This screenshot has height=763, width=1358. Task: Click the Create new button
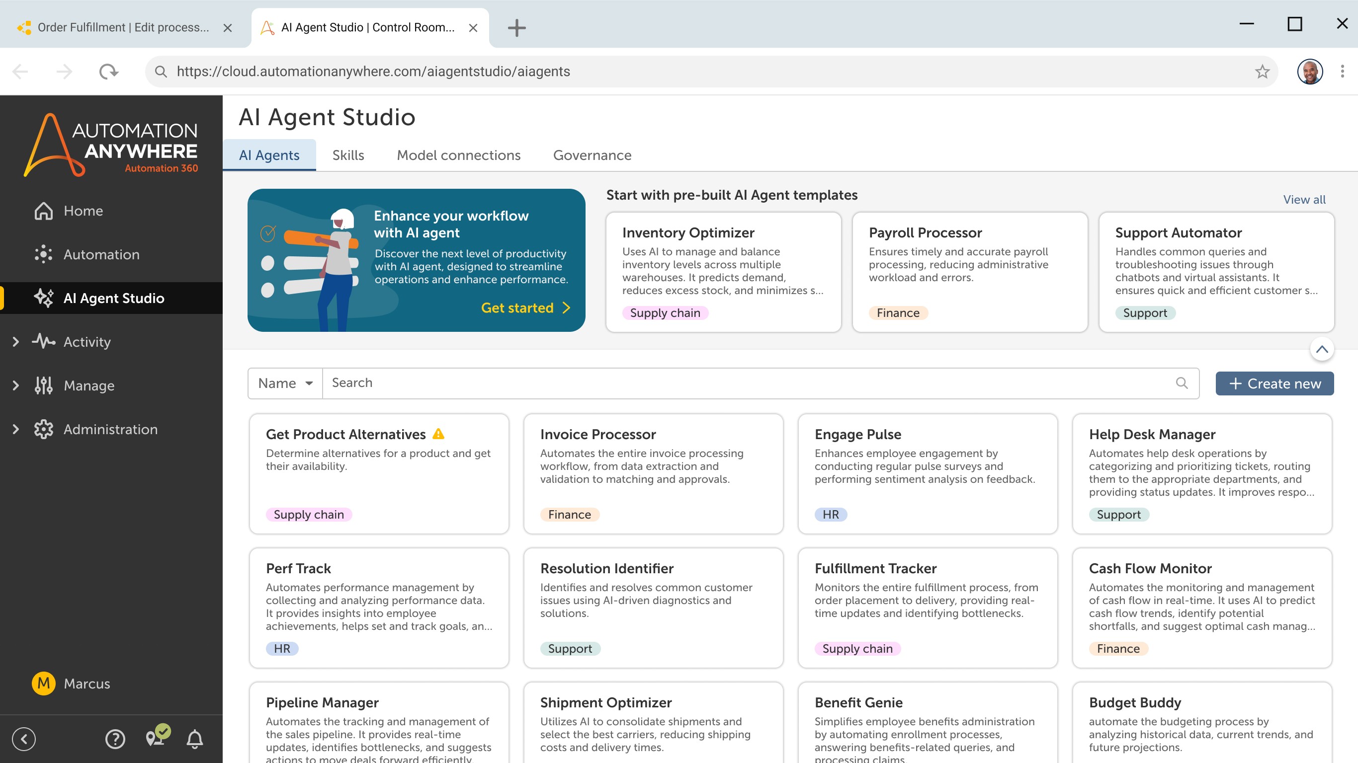coord(1274,383)
